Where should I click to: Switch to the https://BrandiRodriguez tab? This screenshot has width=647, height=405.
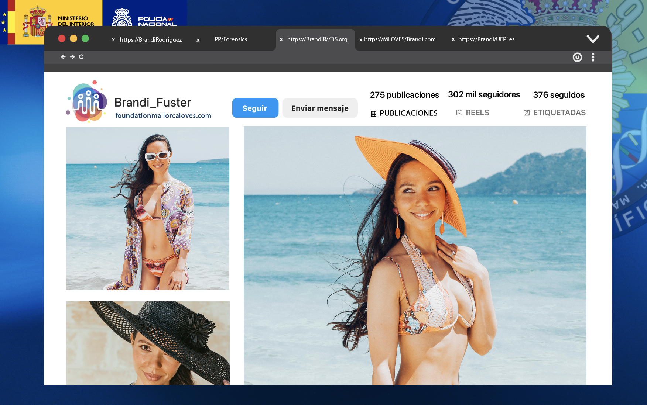click(x=151, y=39)
